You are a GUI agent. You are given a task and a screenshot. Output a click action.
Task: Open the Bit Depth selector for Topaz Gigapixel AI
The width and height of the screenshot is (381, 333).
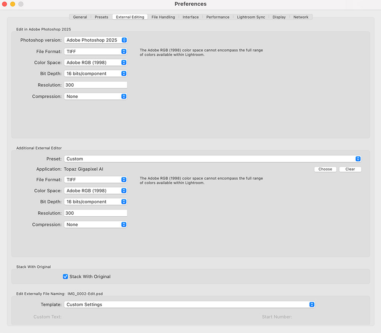pos(95,201)
